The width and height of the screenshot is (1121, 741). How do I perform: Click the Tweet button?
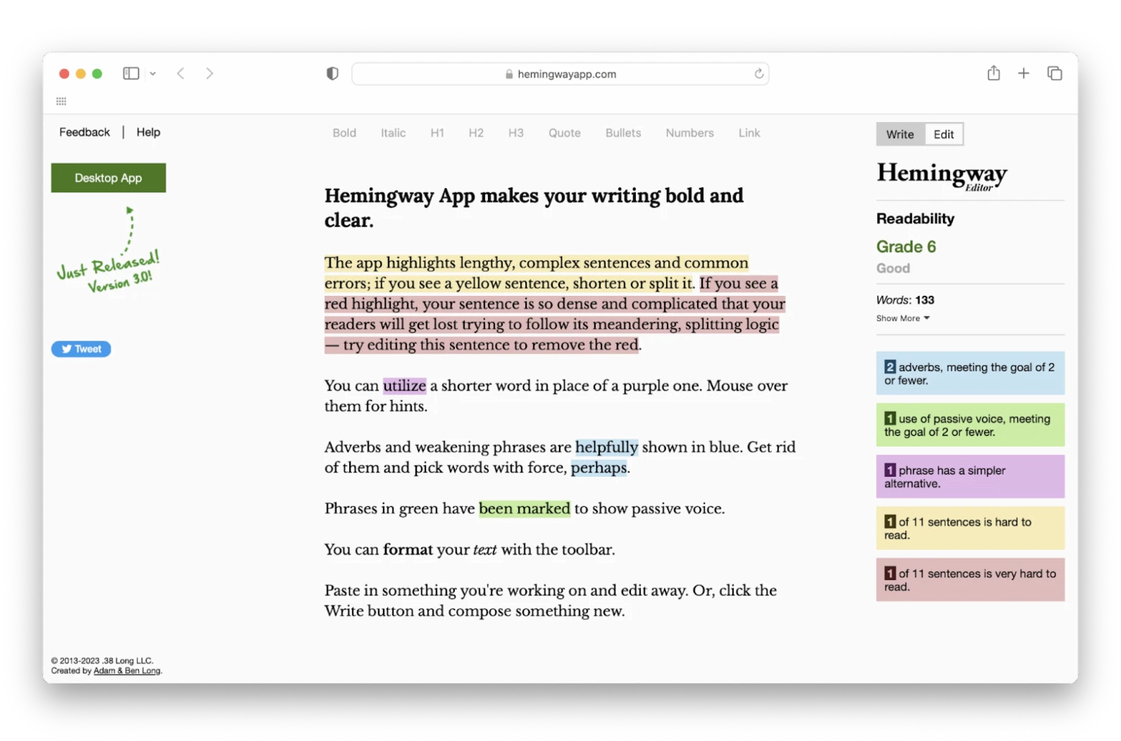click(81, 349)
